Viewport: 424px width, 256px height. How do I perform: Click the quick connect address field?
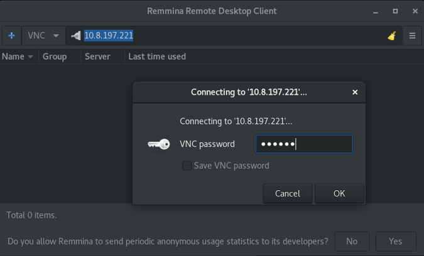click(x=232, y=36)
